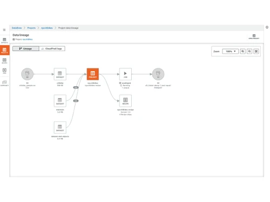This screenshot has width=270, height=202.
Task: Click the 'PARQUET' label under output S3
Action: coord(158,88)
